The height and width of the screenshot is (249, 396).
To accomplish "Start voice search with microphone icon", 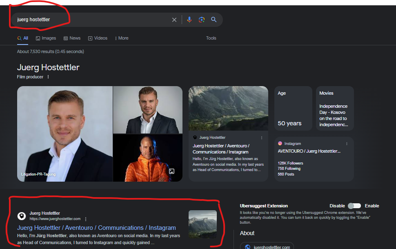I will click(x=189, y=20).
